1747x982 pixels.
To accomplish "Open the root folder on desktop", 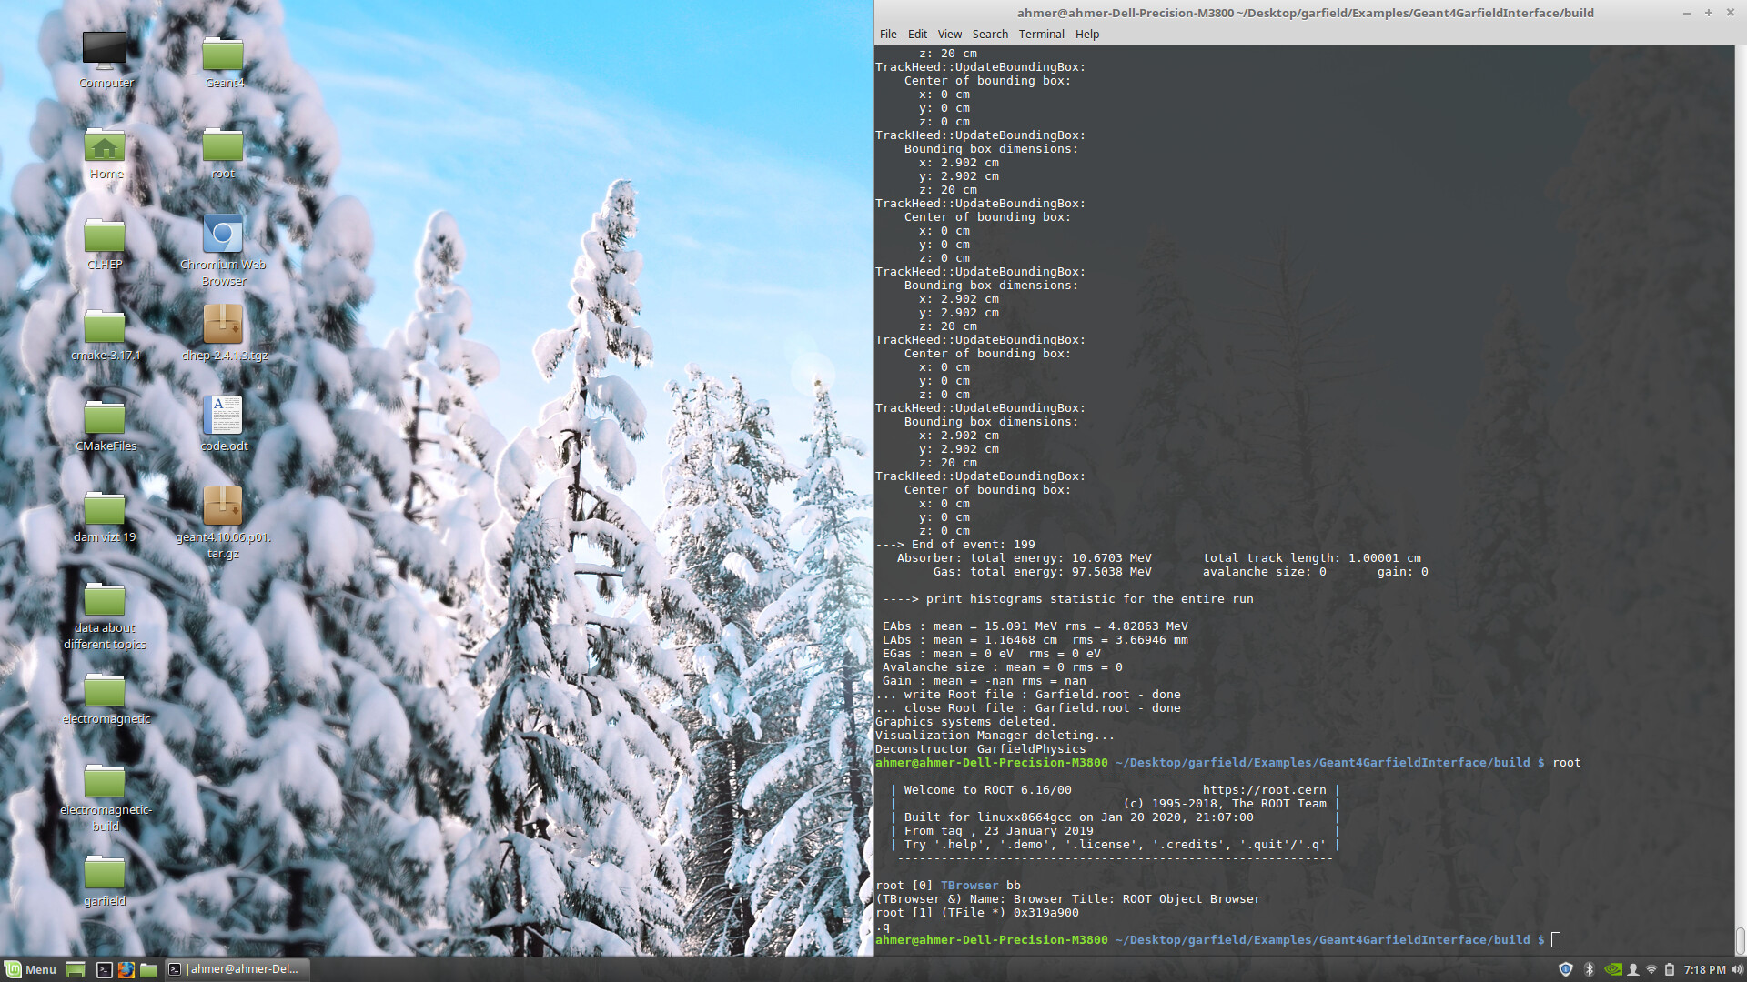I will [223, 153].
